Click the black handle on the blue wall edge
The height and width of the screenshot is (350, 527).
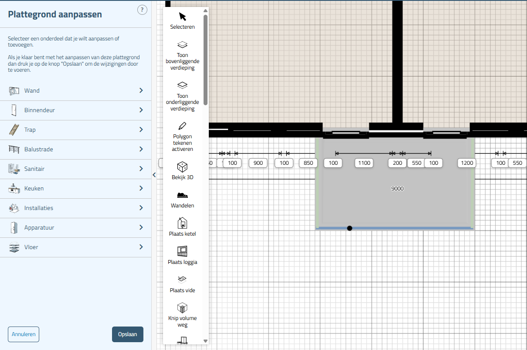click(350, 228)
